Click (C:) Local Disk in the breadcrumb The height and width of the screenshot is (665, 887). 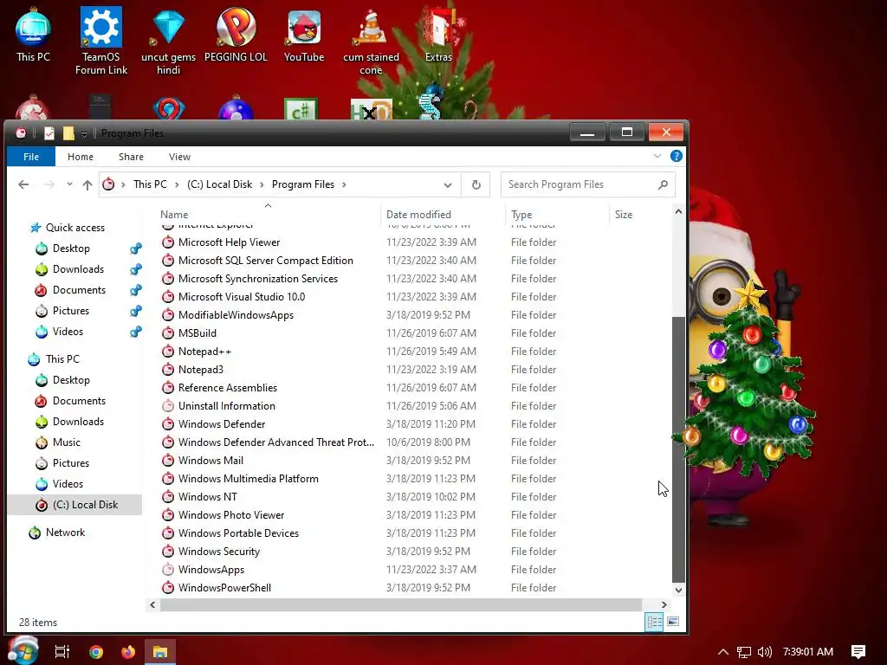click(x=219, y=184)
